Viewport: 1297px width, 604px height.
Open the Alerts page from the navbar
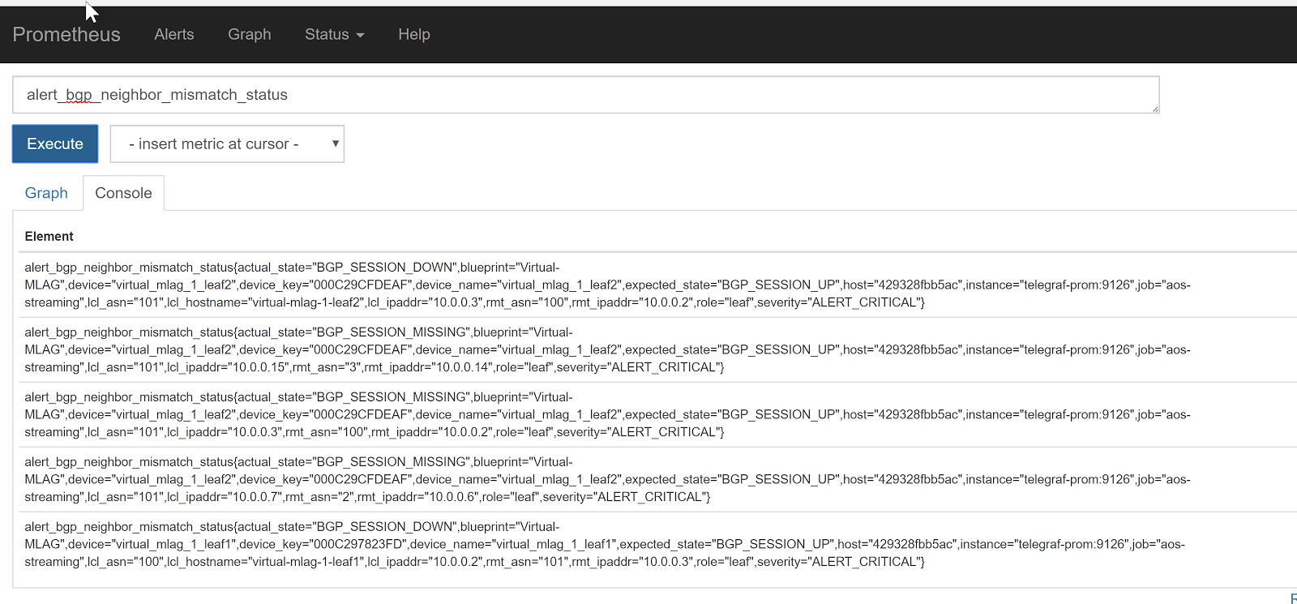pyautogui.click(x=174, y=35)
